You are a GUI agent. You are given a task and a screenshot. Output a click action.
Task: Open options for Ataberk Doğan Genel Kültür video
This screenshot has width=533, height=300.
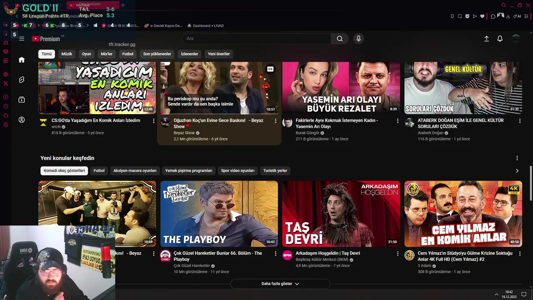(520, 121)
